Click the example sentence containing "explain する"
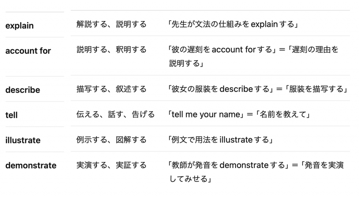Screen dimensions: 359x197 coord(233,24)
